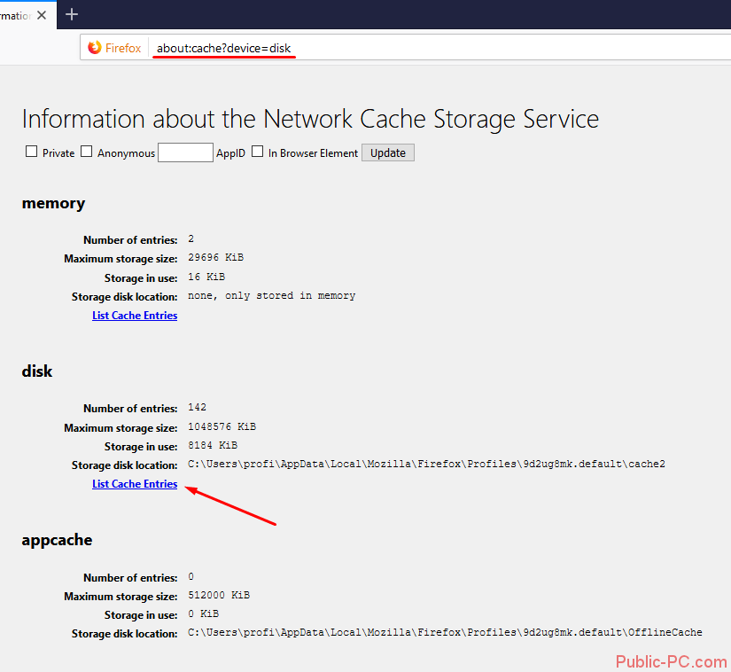Click the appcache section heading
The image size is (731, 672).
coord(57,540)
